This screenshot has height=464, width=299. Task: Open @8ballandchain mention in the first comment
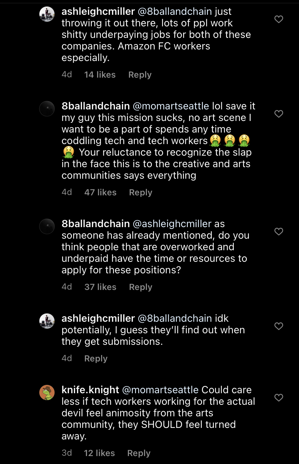coord(175,12)
